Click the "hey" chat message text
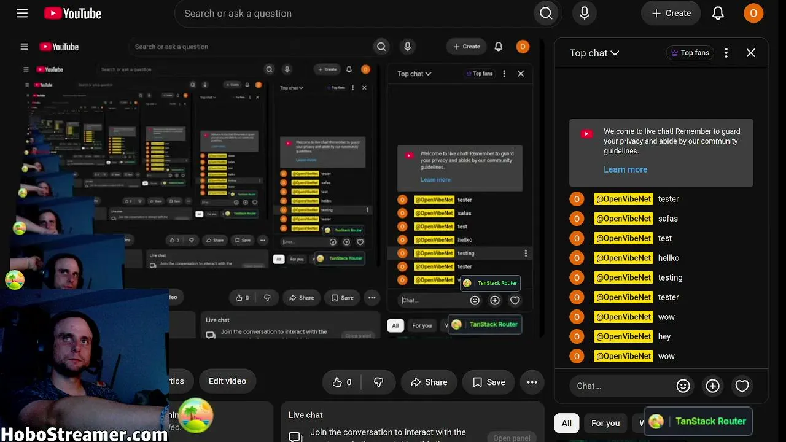 (x=664, y=336)
